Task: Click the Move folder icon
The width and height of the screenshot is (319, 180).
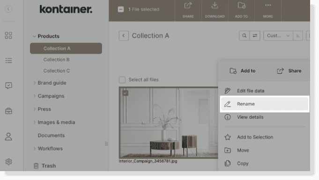Action: [x=228, y=151]
